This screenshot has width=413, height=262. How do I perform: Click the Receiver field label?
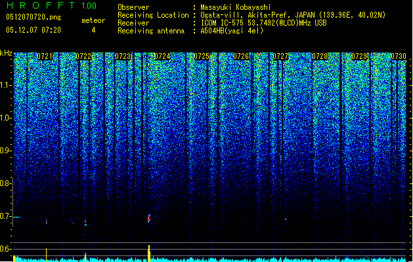pos(133,23)
